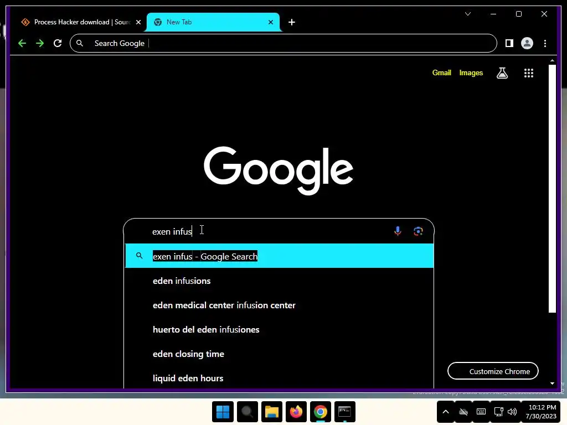
Task: Open the terminal from the taskbar
Action: click(344, 412)
